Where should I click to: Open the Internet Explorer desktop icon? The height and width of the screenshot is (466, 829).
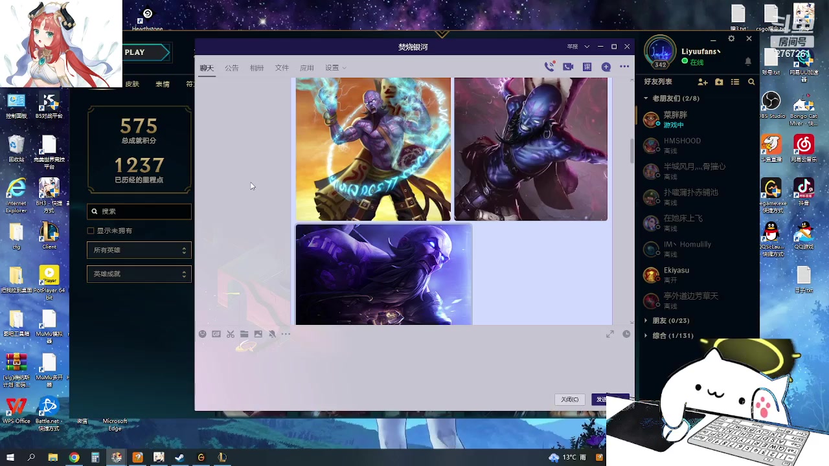16,195
